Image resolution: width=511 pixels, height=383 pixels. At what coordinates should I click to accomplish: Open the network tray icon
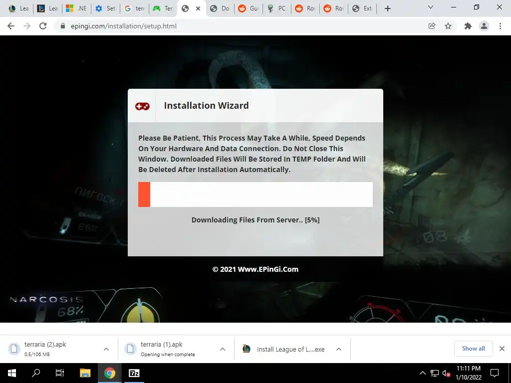click(435, 373)
